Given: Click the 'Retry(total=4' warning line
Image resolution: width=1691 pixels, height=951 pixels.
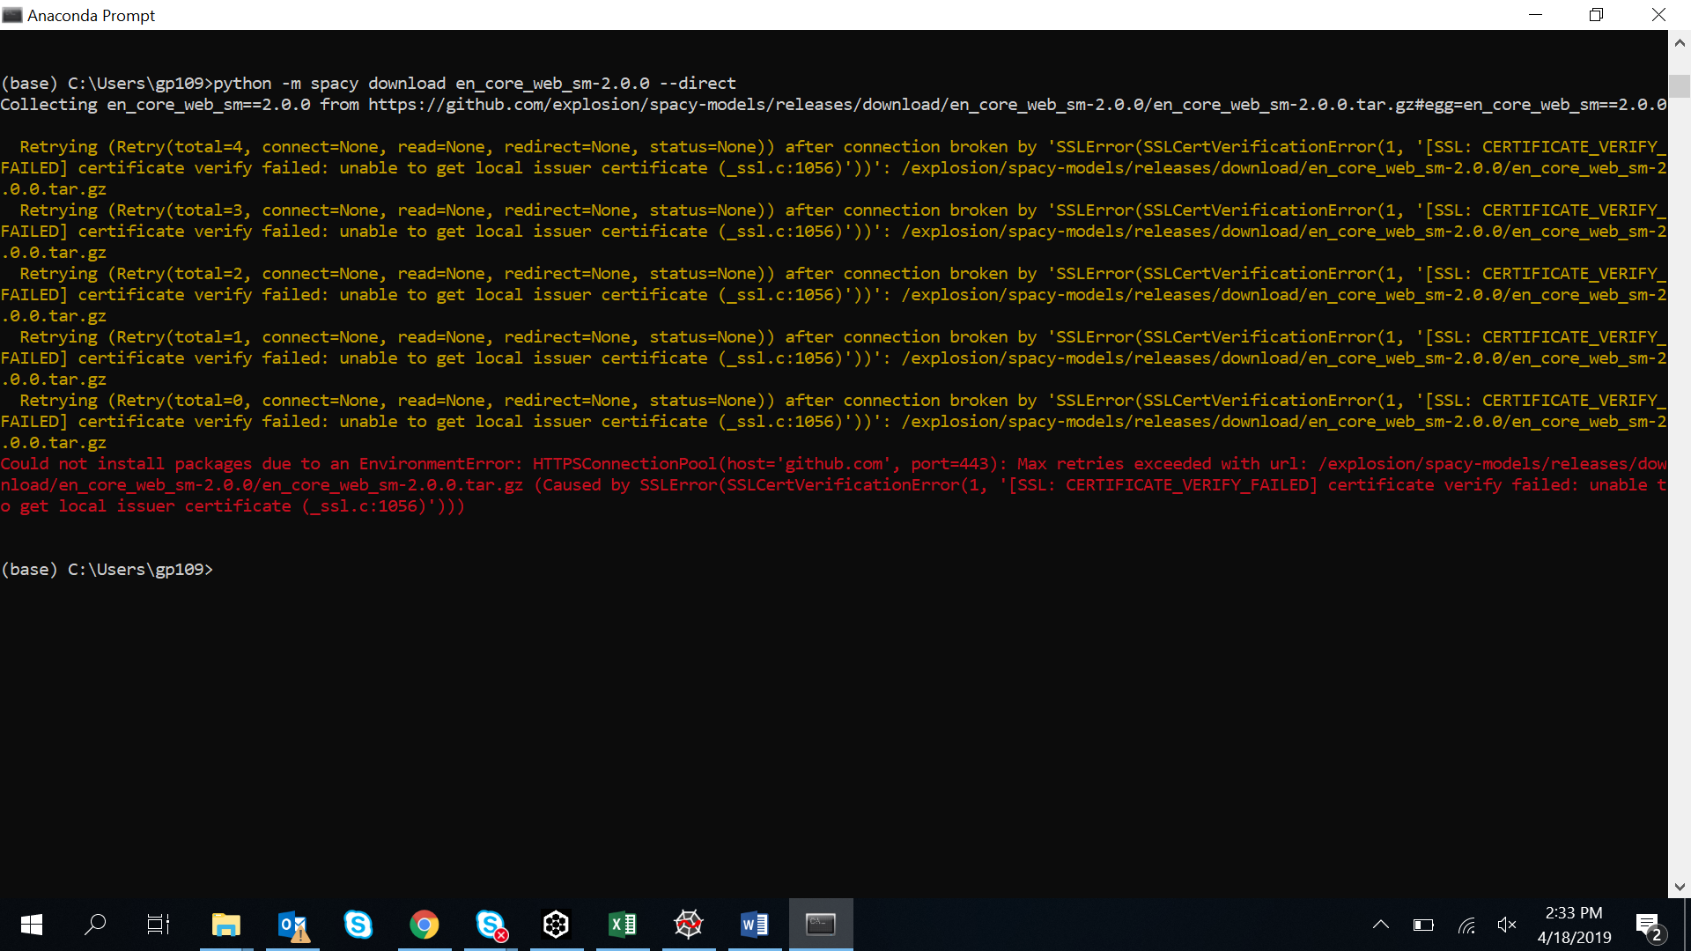Looking at the screenshot, I should [833, 167].
